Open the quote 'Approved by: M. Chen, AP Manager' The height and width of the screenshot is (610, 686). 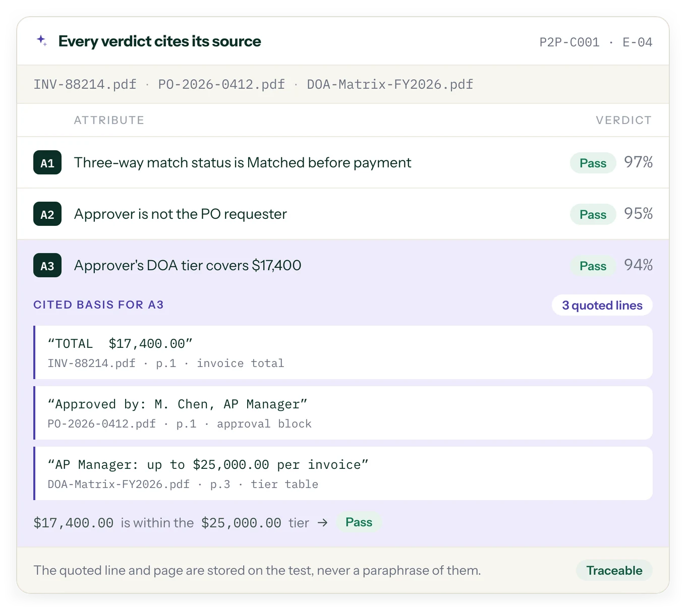pos(343,413)
